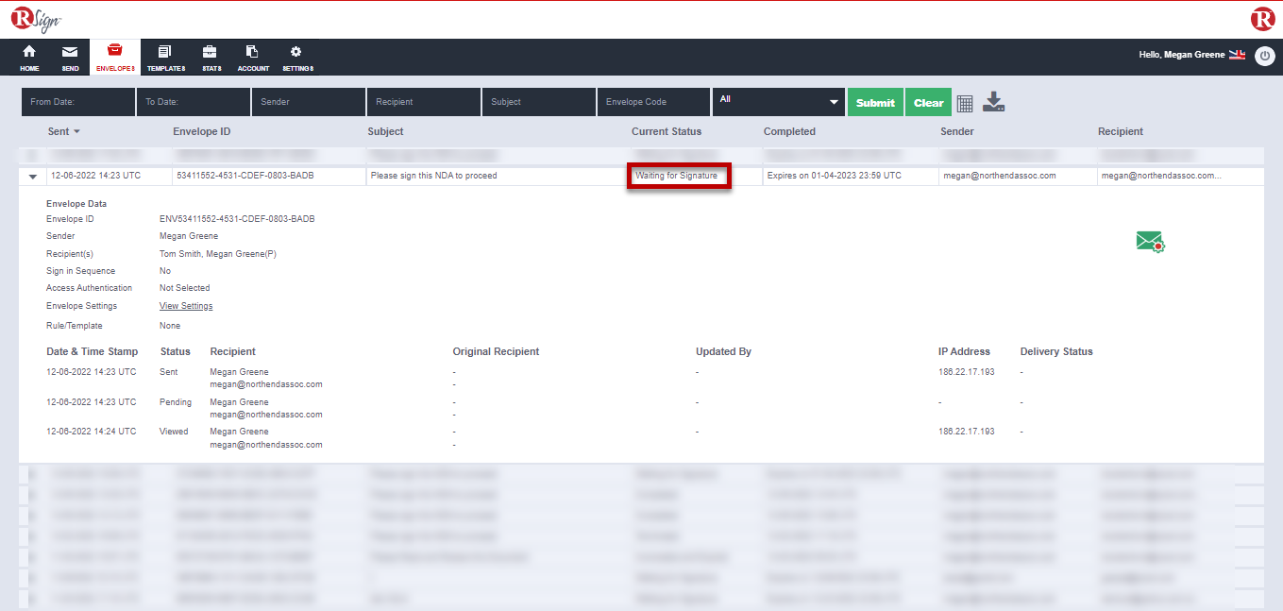
Task: Click the Waiting for Signature status cell
Action: pos(677,176)
